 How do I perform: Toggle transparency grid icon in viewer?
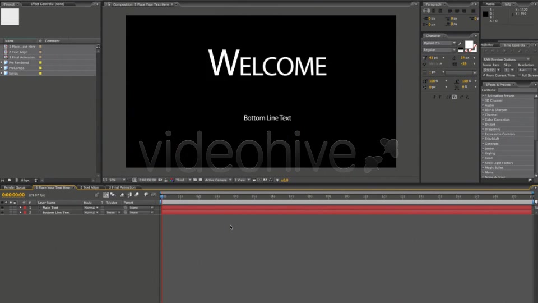(x=201, y=180)
